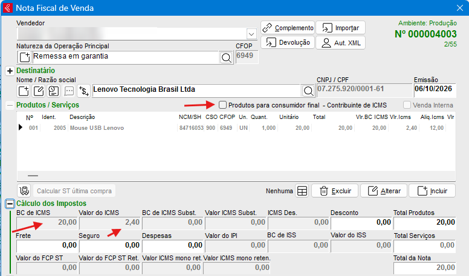Image resolution: width=469 pixels, height=276 pixels.
Task: Click the Aliq.Icms value 12,00
Action: (436, 127)
